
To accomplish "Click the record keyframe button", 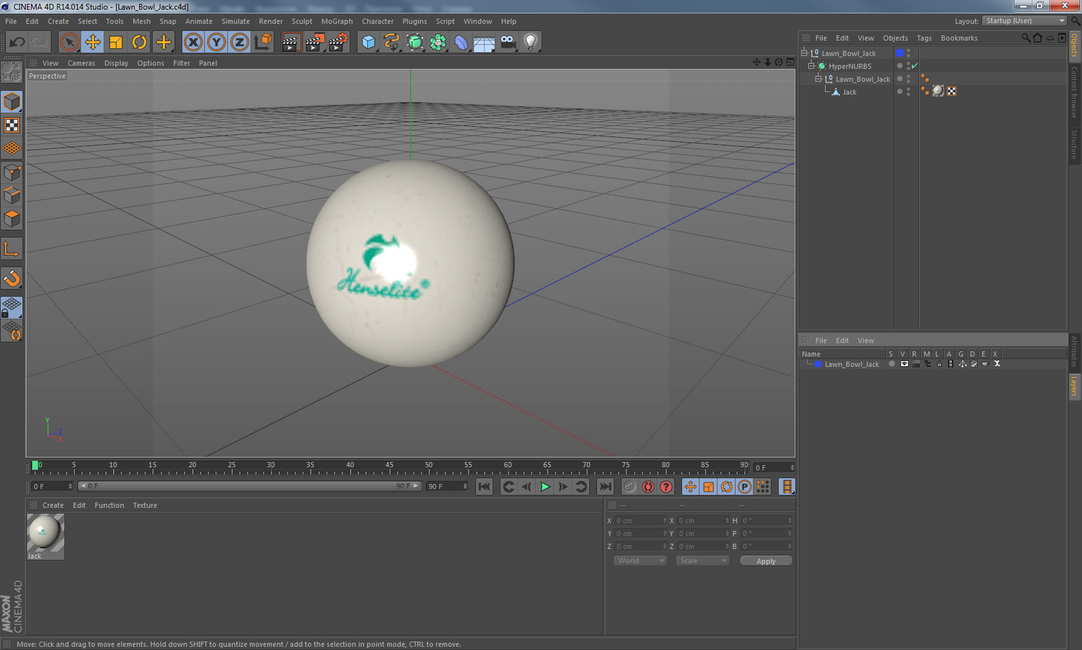I will click(630, 487).
